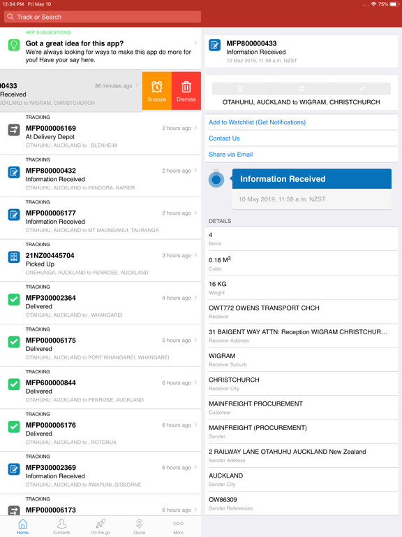Tap the progress bar delivered check step
402x537 pixels.
click(x=362, y=89)
